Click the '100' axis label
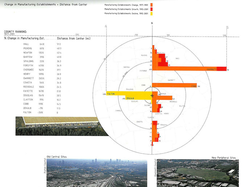 coord(168,35)
